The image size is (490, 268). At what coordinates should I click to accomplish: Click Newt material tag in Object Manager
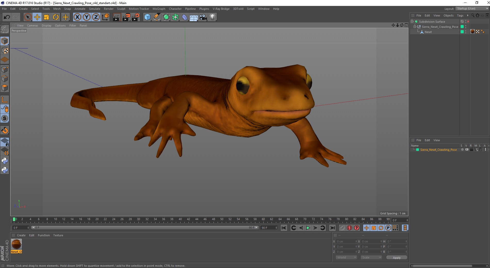(472, 32)
